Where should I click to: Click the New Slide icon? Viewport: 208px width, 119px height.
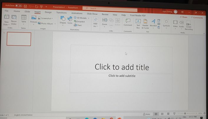coord(6,17)
